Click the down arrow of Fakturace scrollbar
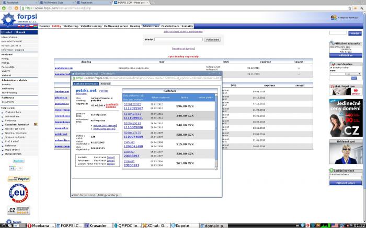The height and width of the screenshot is (228, 366). click(216, 168)
